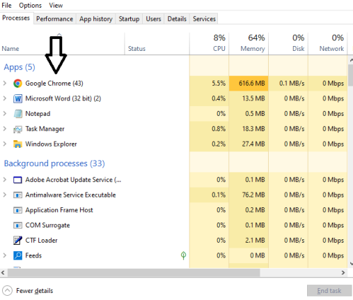The width and height of the screenshot is (353, 300).
Task: Click Windows Explorer's 27.4 MB memory cell
Action: (x=249, y=144)
